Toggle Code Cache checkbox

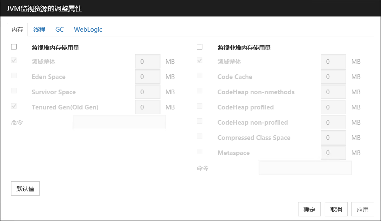200,76
